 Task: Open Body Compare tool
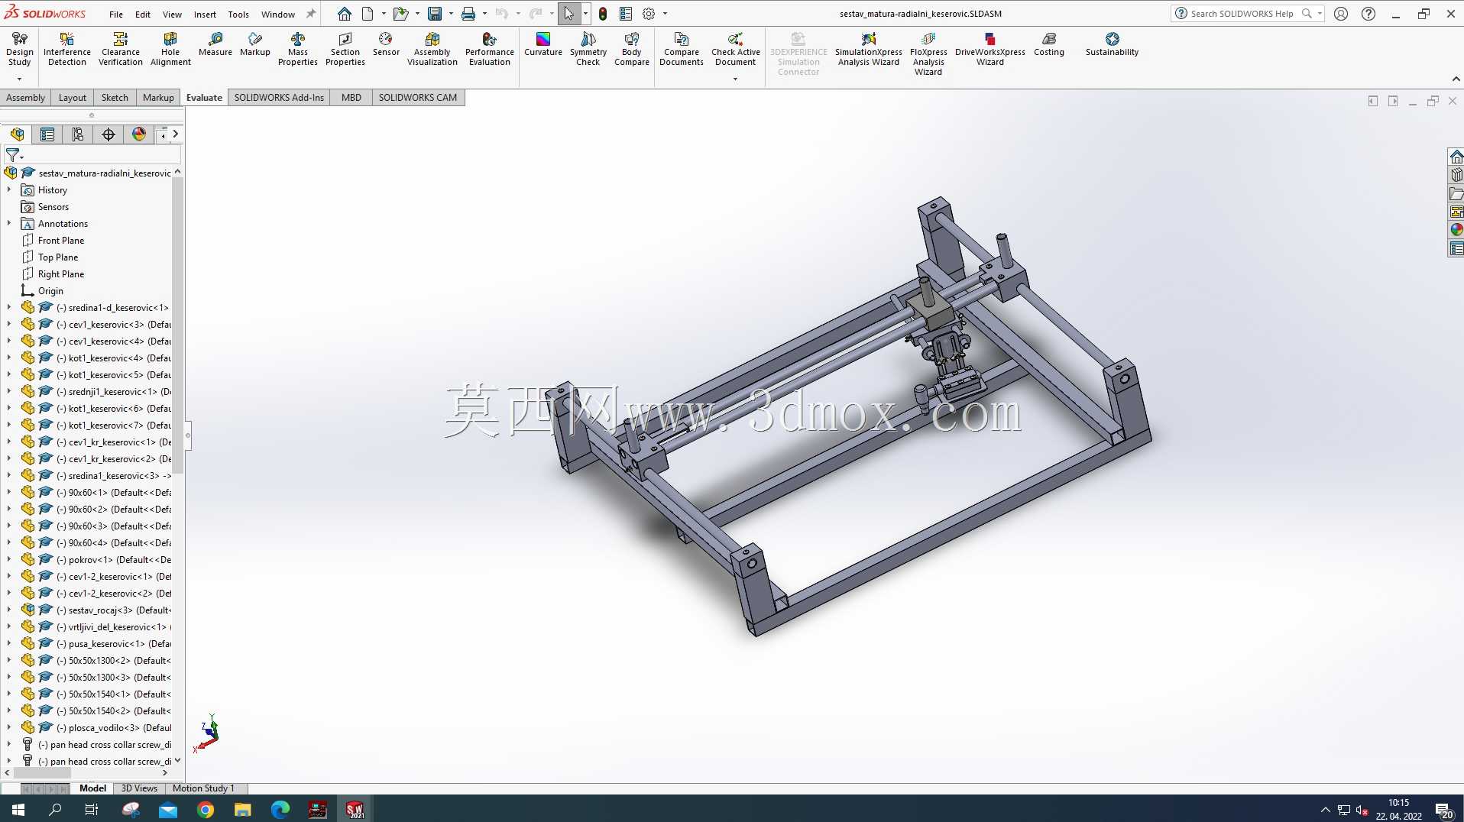pyautogui.click(x=632, y=49)
